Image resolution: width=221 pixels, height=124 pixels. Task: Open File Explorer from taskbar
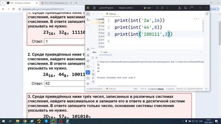(18, 121)
